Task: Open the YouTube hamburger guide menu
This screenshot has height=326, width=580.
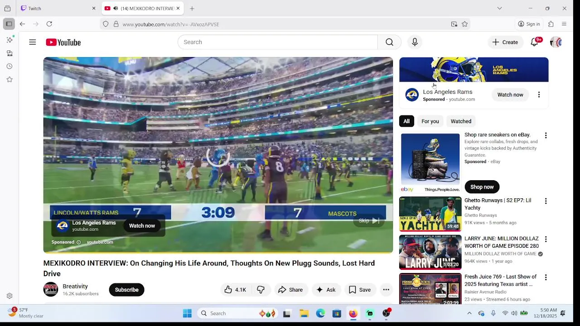Action: click(x=32, y=42)
